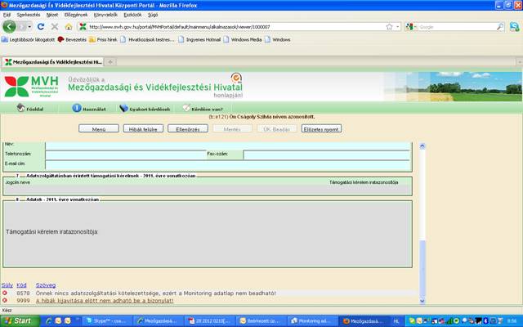Click the Előzetes nyomt. button
The width and height of the screenshot is (523, 327).
click(321, 129)
